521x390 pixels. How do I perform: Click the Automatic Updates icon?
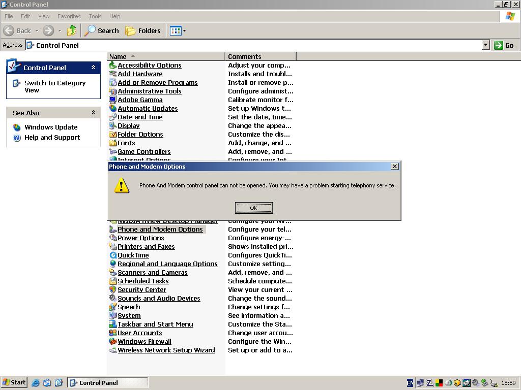pyautogui.click(x=113, y=109)
